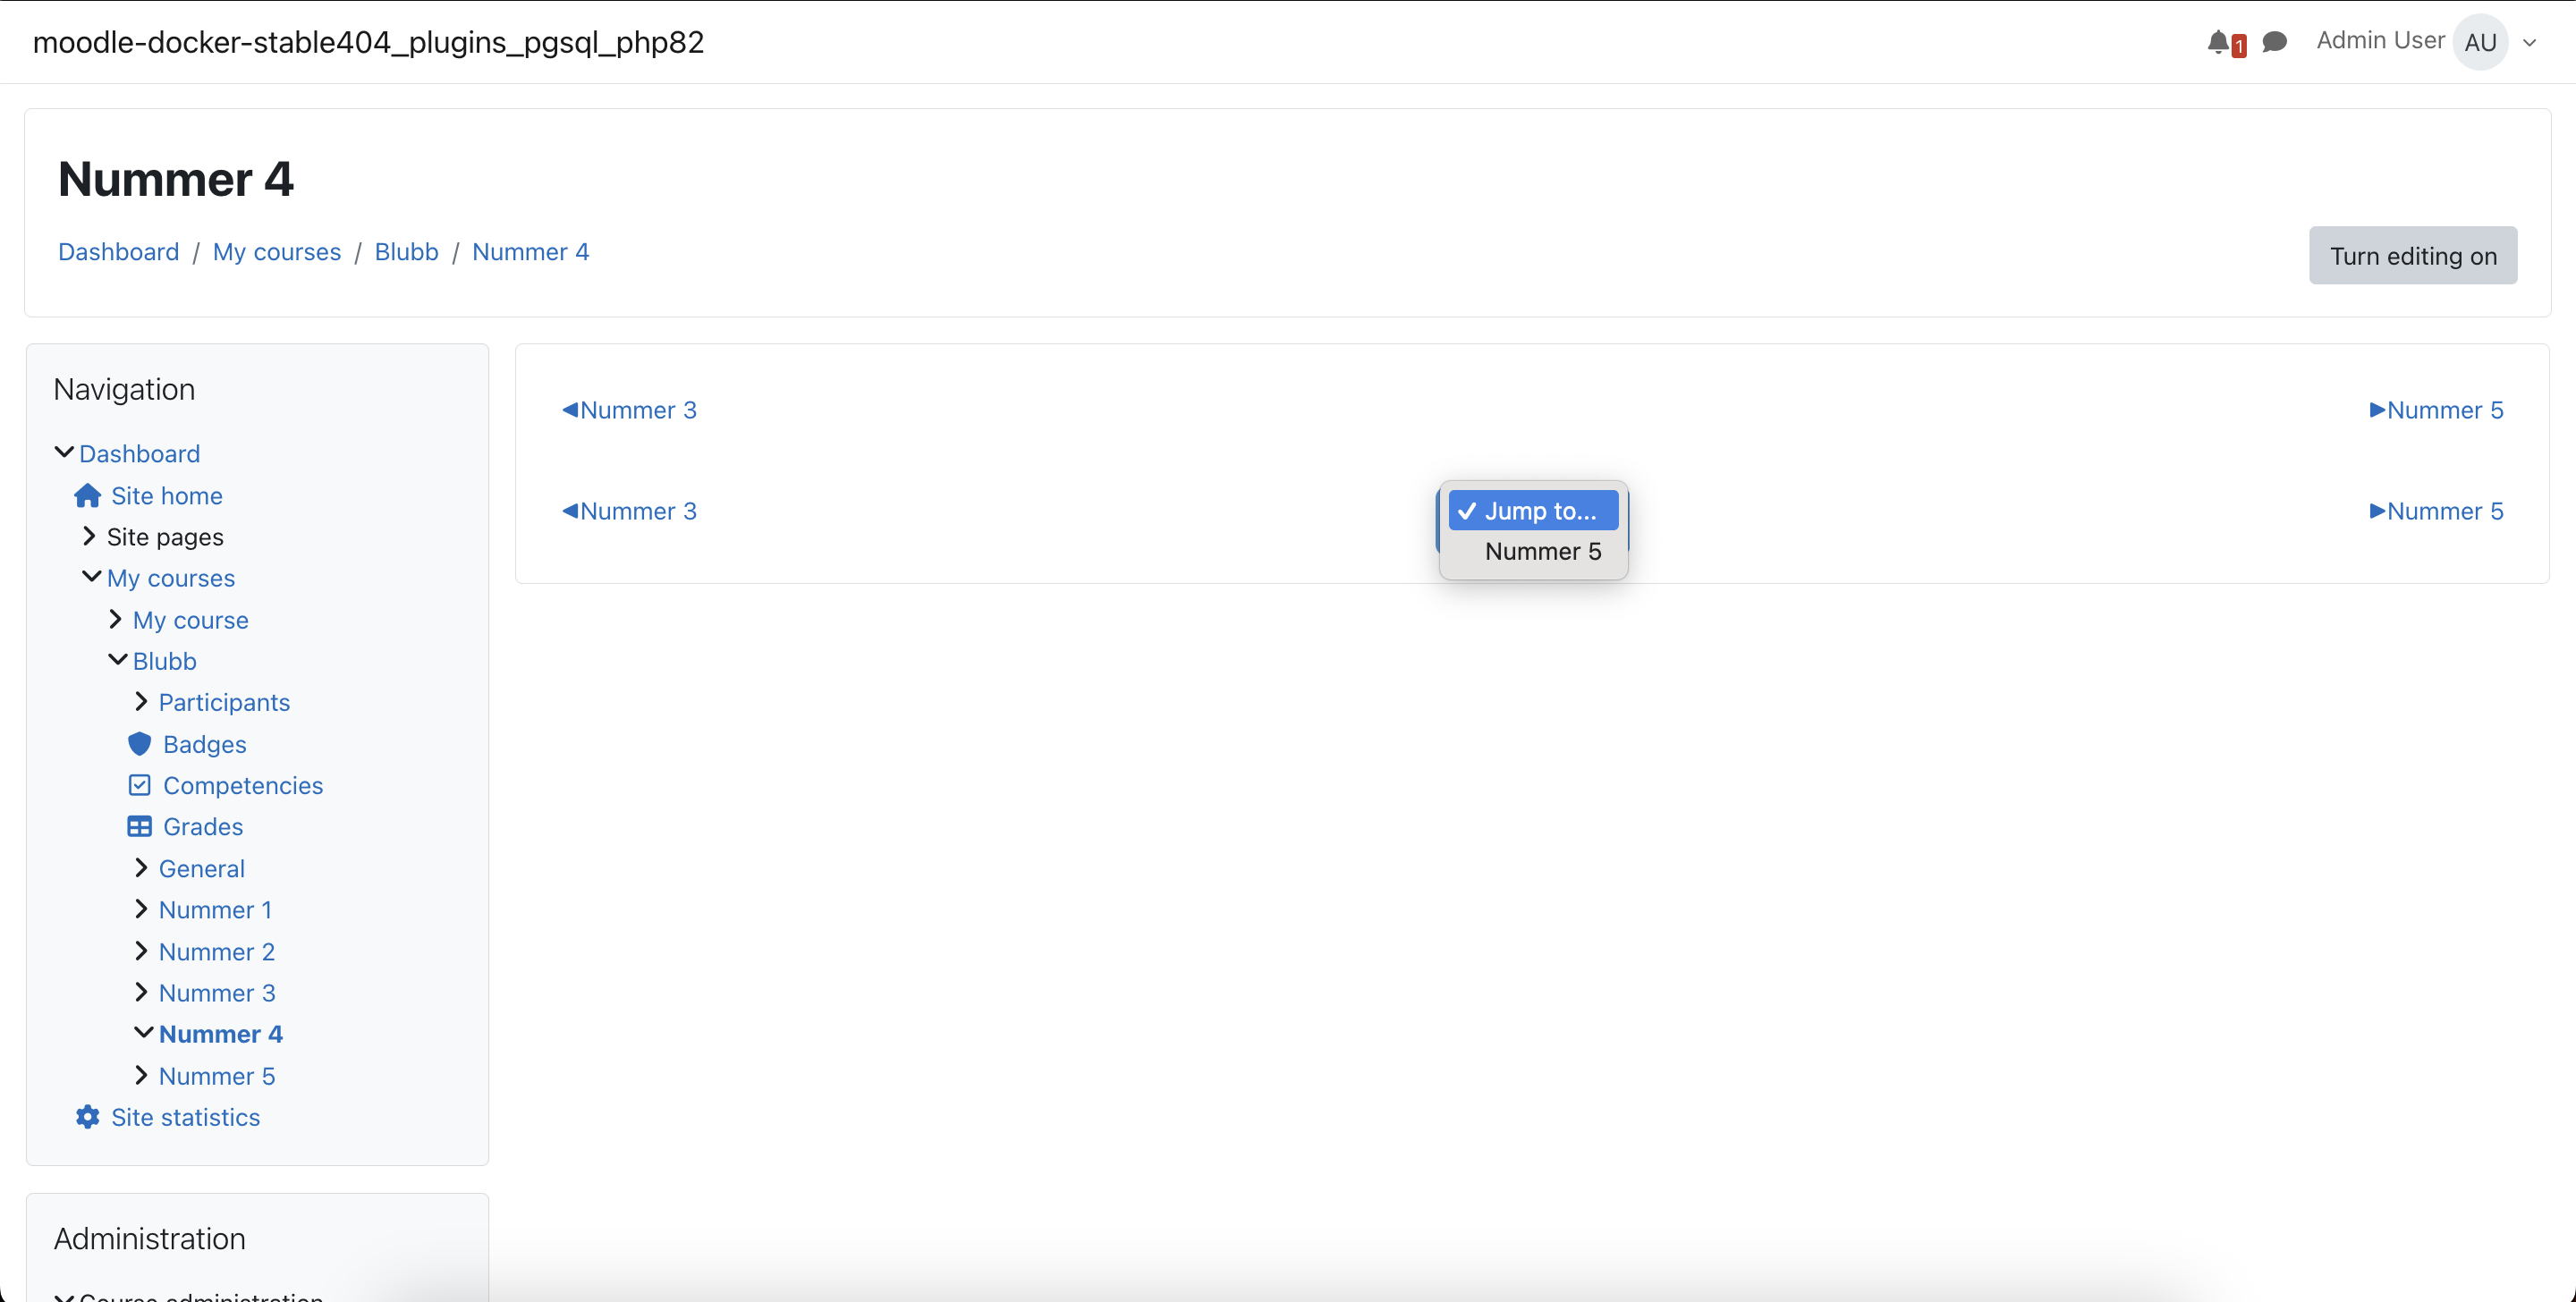
Task: Open General section in navigation
Action: 202,869
